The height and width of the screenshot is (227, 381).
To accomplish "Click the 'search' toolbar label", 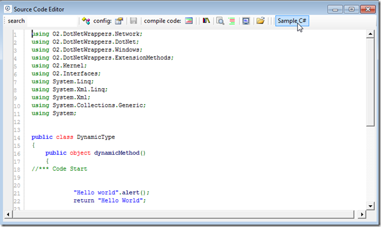I will [x=17, y=21].
